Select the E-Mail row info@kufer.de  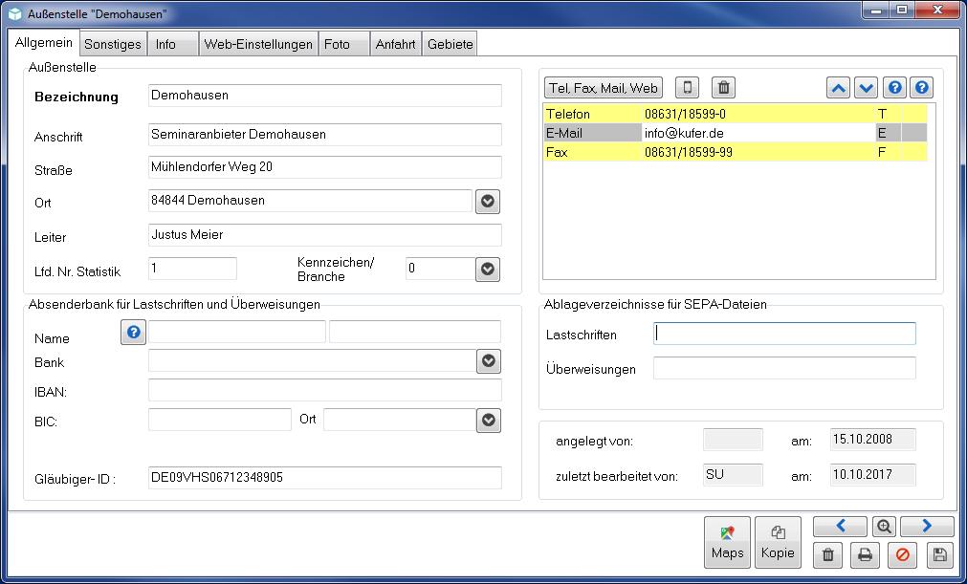(736, 133)
